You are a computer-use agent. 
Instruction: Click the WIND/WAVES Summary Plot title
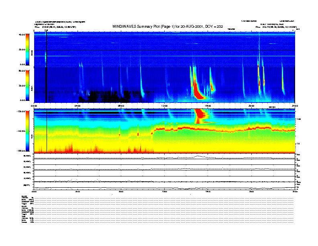point(167,27)
